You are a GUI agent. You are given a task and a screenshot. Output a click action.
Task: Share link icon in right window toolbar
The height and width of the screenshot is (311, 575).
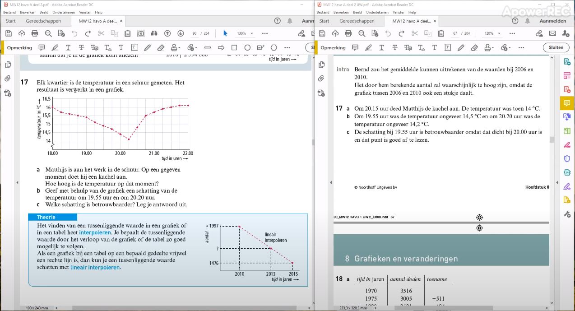click(x=539, y=33)
